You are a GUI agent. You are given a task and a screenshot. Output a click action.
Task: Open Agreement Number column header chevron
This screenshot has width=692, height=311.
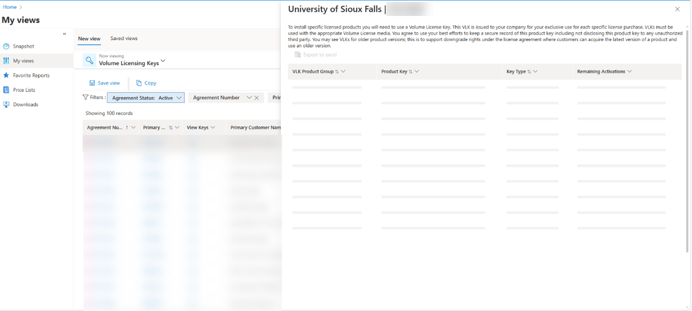click(x=134, y=127)
